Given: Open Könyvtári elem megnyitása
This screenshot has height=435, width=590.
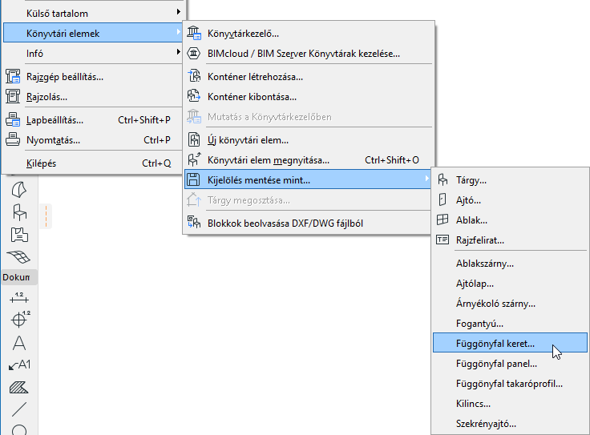Looking at the screenshot, I should [309, 160].
